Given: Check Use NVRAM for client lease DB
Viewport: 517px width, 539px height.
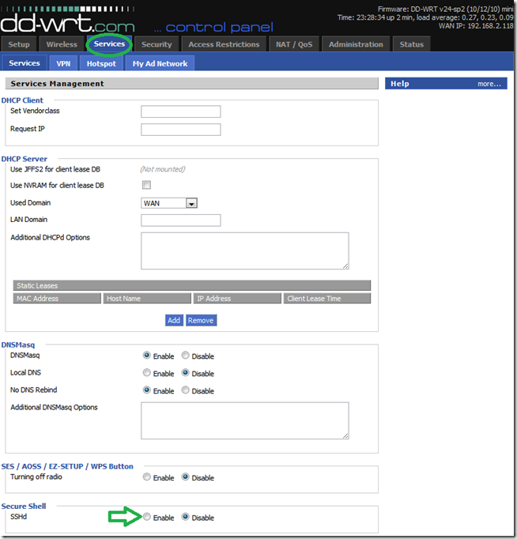Looking at the screenshot, I should [x=146, y=185].
